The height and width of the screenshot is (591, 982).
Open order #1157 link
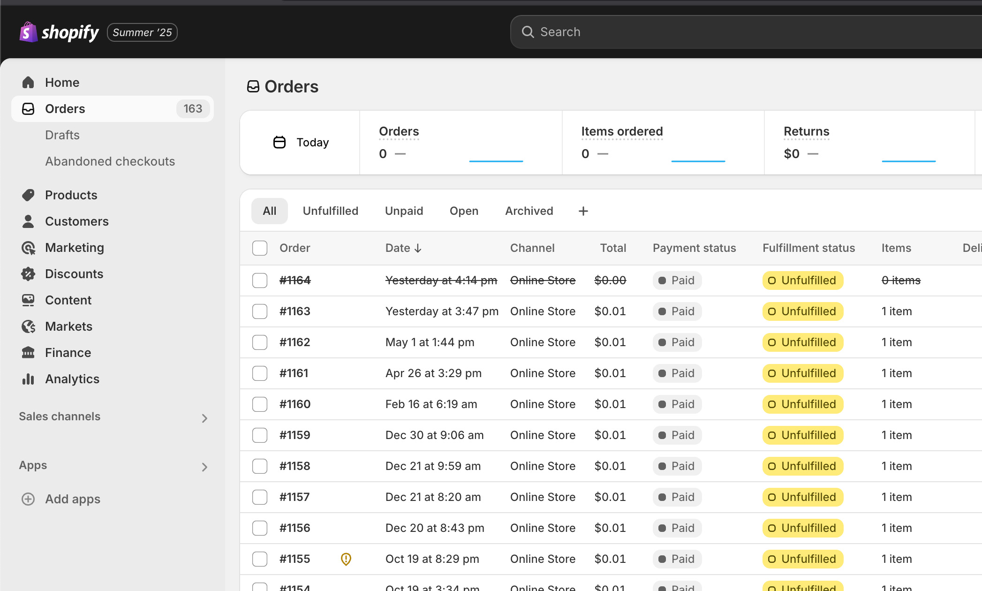click(x=295, y=497)
